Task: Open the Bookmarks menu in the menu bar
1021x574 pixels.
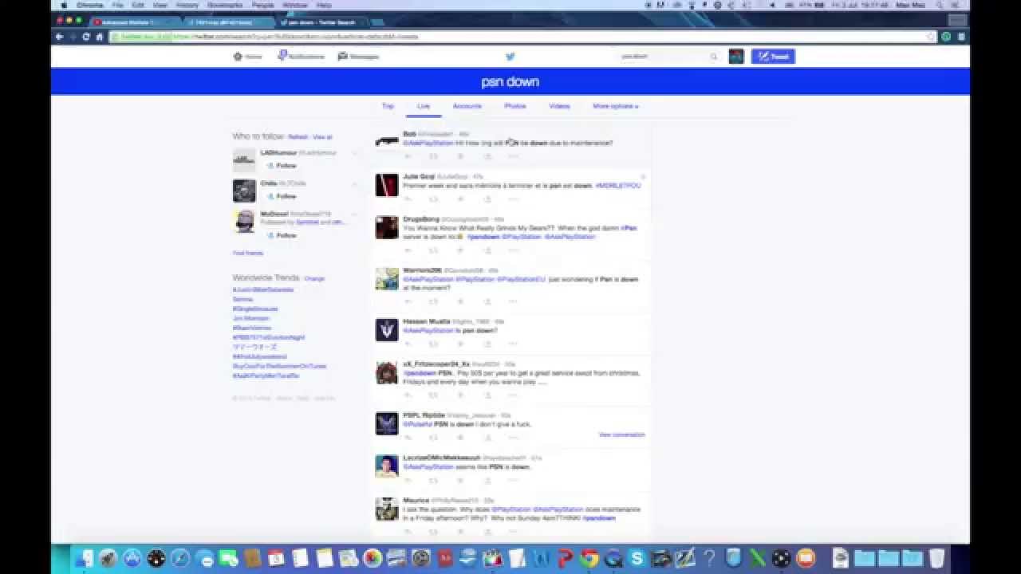Action: (225, 5)
